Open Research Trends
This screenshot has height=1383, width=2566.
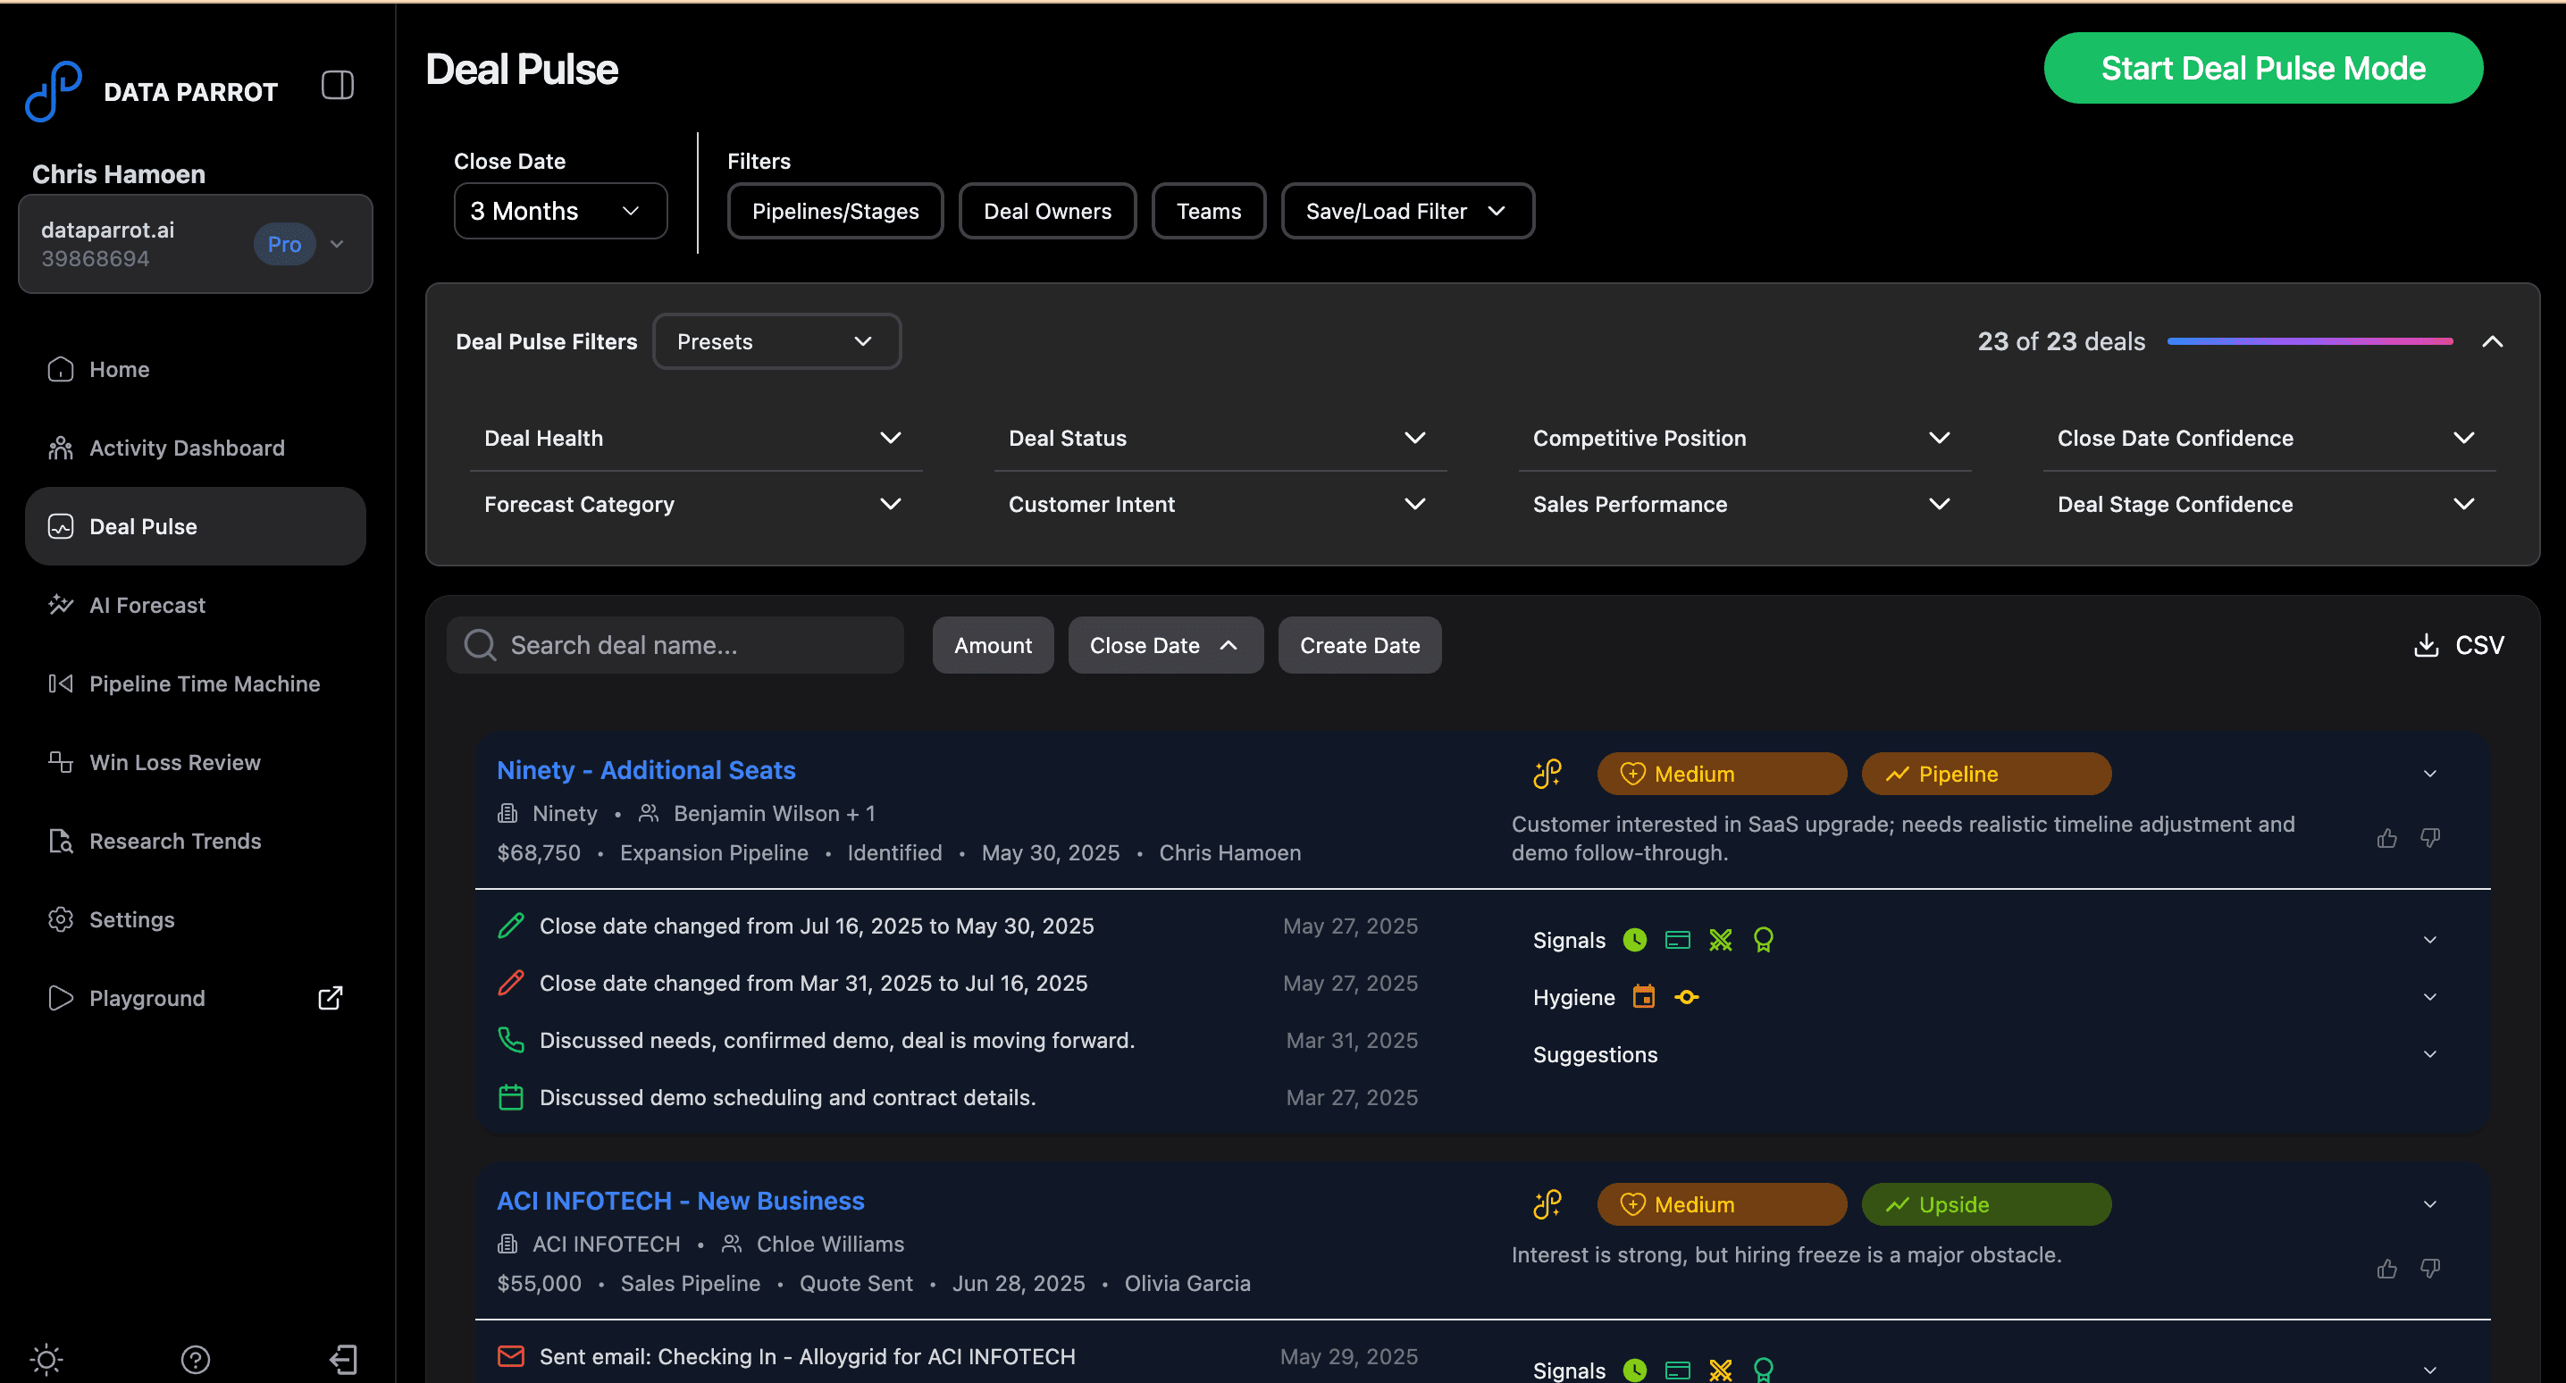click(196, 841)
